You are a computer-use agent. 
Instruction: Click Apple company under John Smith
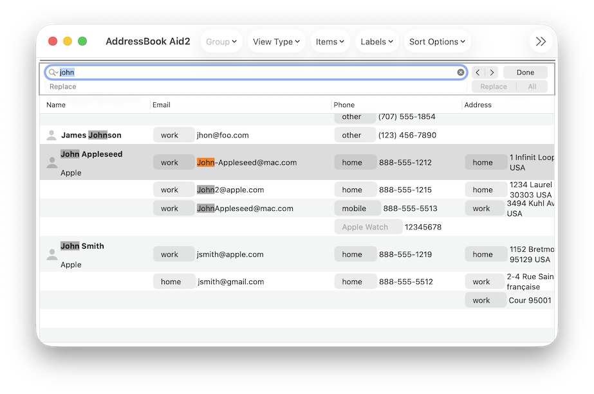[71, 265]
